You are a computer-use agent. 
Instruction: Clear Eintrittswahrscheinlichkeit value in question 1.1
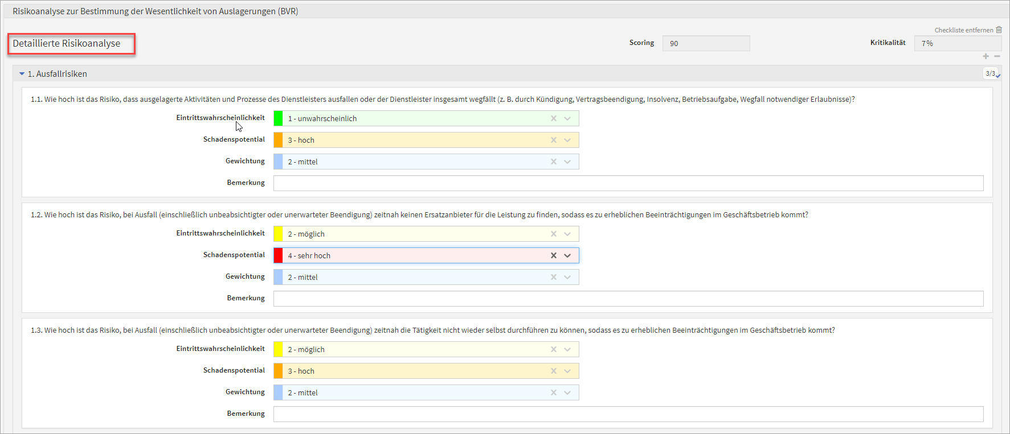pos(553,118)
